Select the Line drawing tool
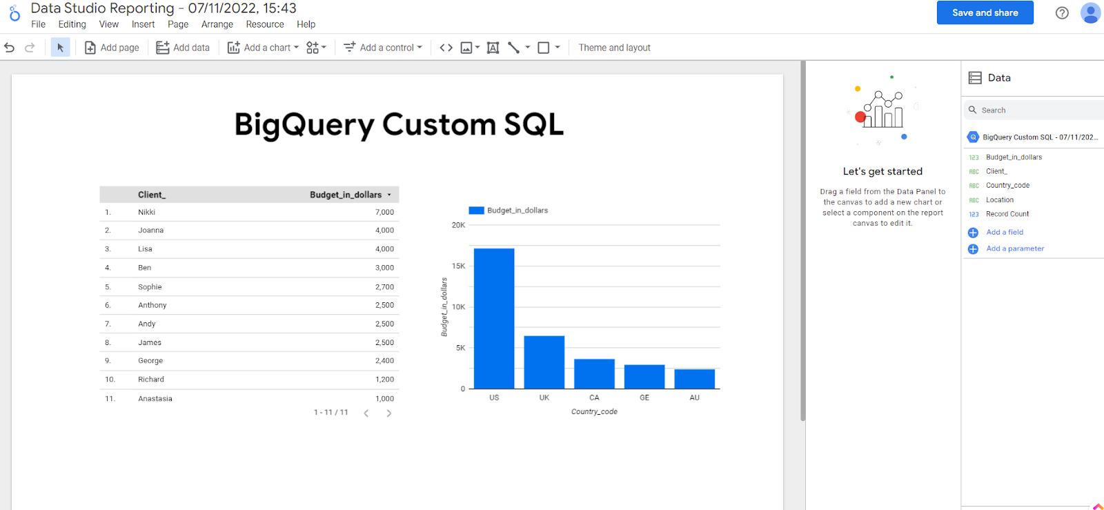Viewport: 1104px width, 510px height. [x=514, y=48]
